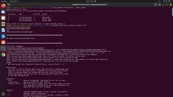Expand the Terminal app menu in top bar
This screenshot has height=97, width=173.
[x=14, y=1]
